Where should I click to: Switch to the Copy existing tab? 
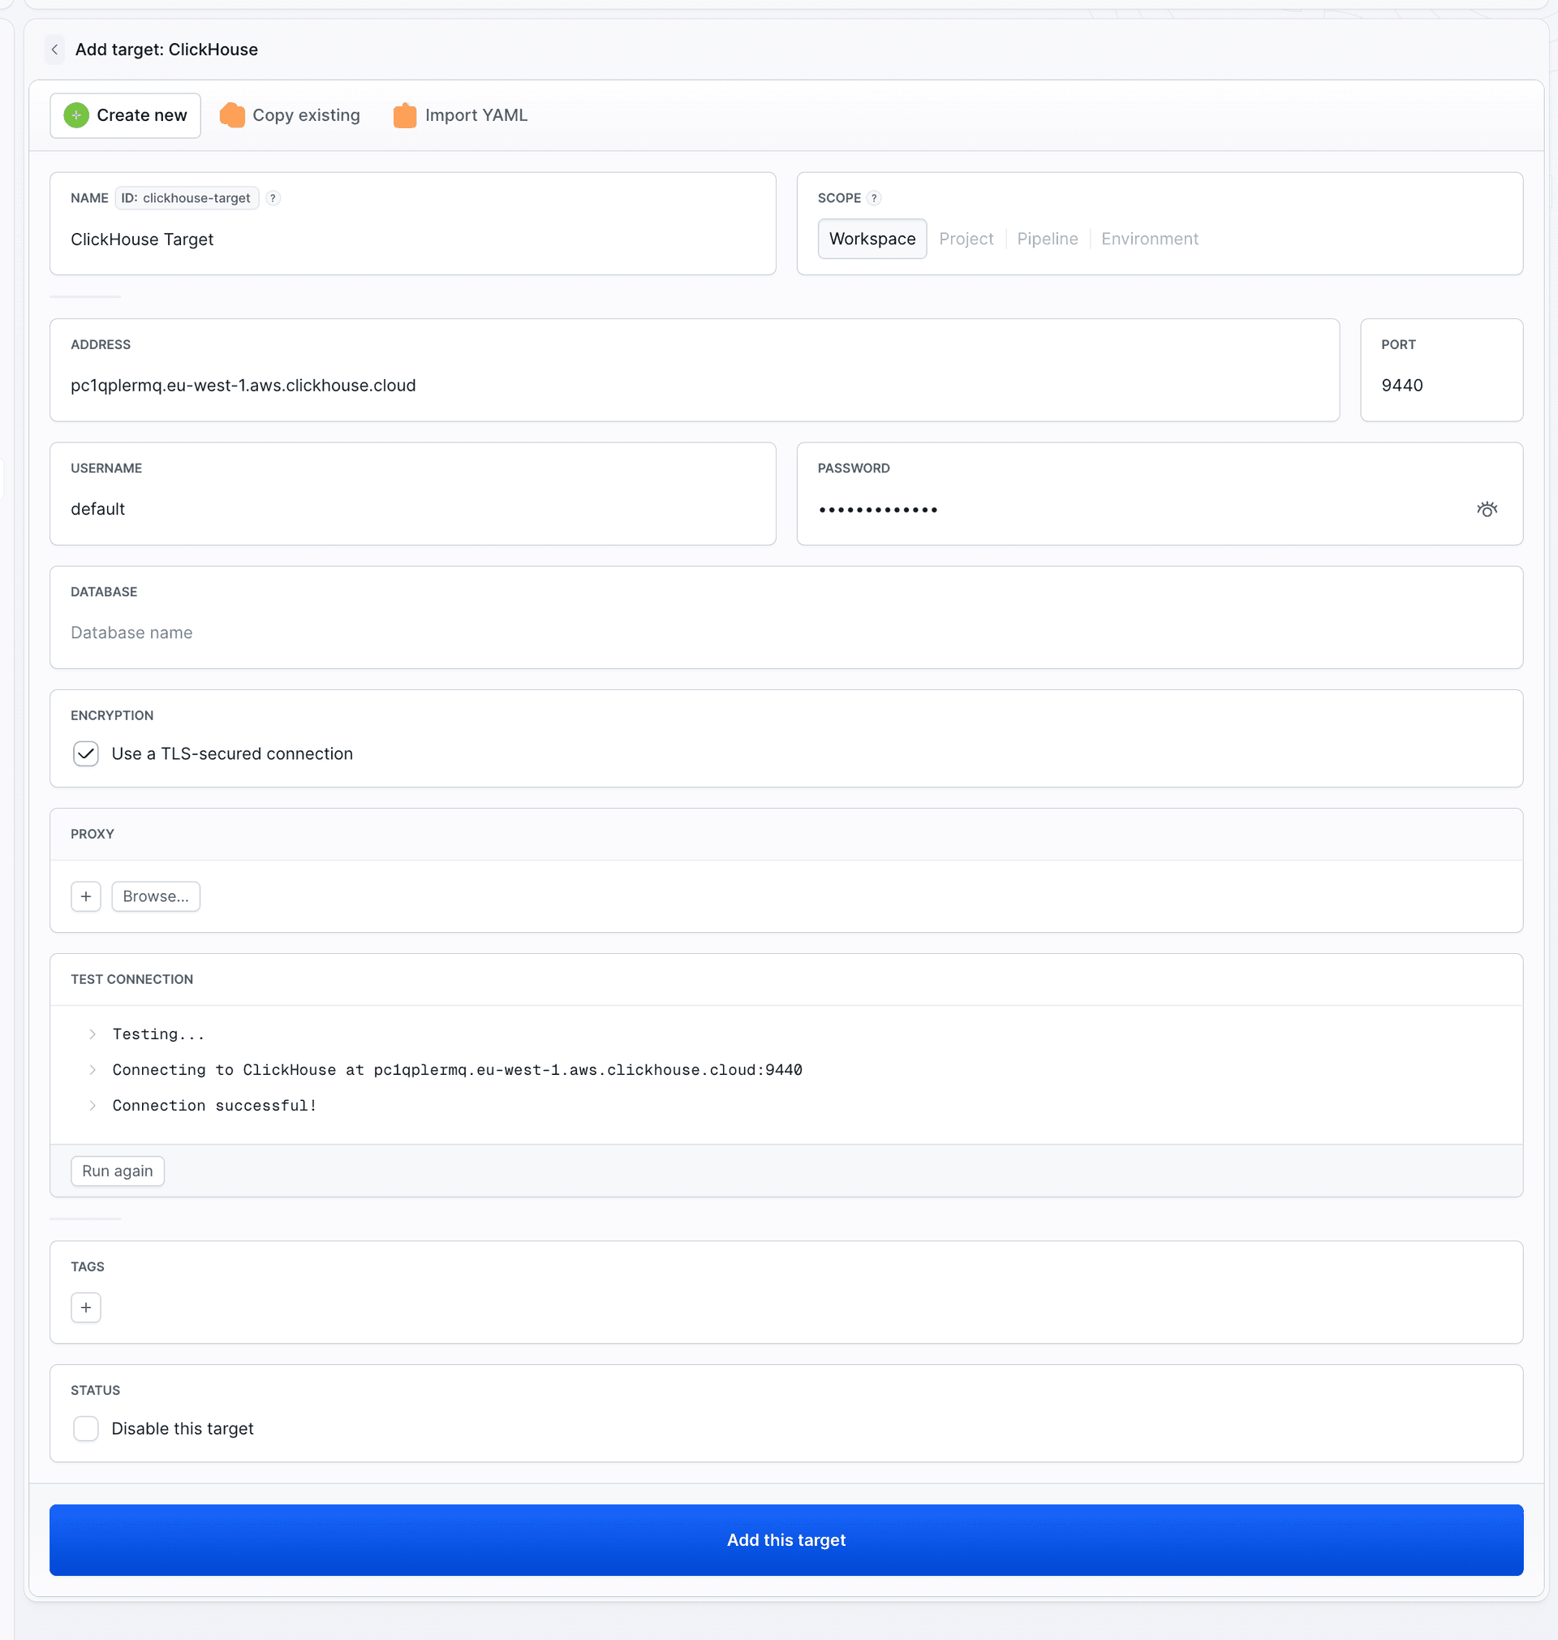click(290, 115)
